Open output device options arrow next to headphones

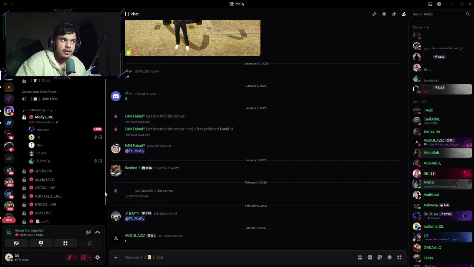89,257
